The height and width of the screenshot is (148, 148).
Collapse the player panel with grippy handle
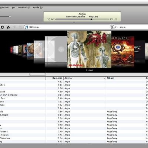click(74, 23)
